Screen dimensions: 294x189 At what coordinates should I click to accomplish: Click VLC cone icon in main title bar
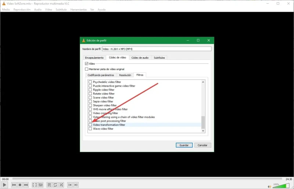click(x=4, y=4)
